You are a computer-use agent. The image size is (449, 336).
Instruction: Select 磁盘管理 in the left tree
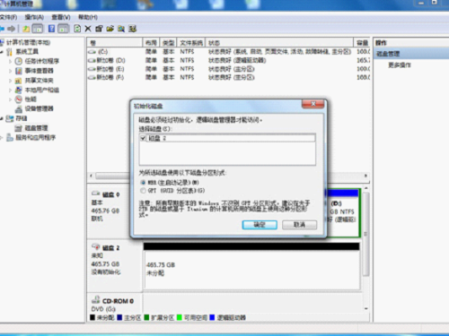[x=36, y=128]
